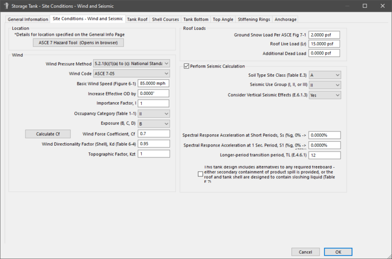Expand the Soil Type Site Class dropdown
Viewport: 392px width, 259px height.
[x=325, y=75]
